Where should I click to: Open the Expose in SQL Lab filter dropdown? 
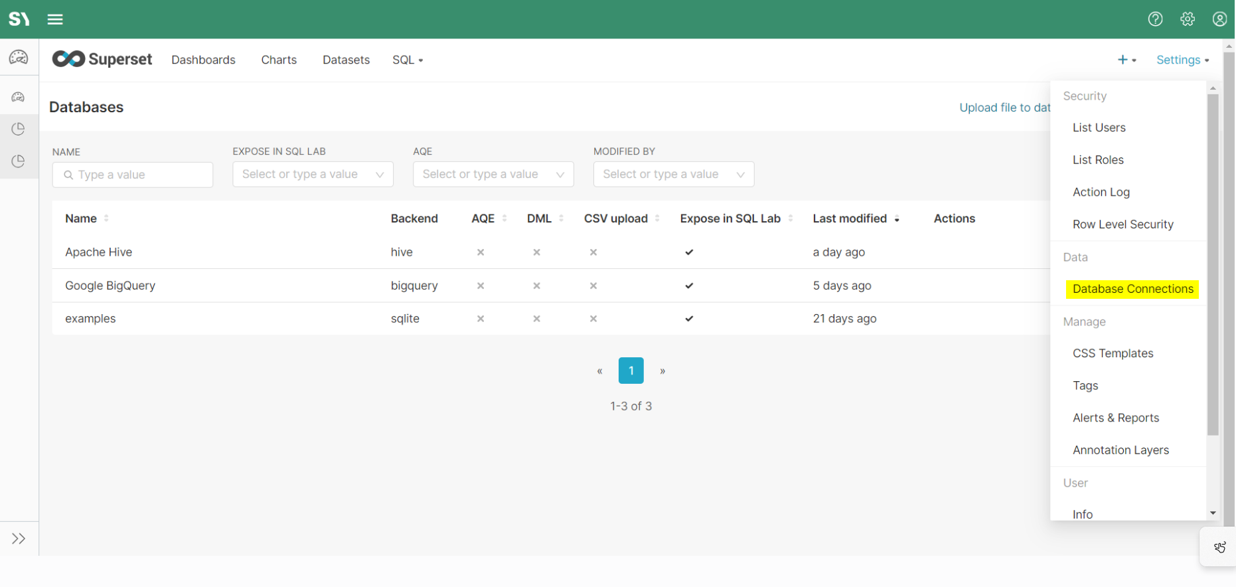(x=313, y=175)
